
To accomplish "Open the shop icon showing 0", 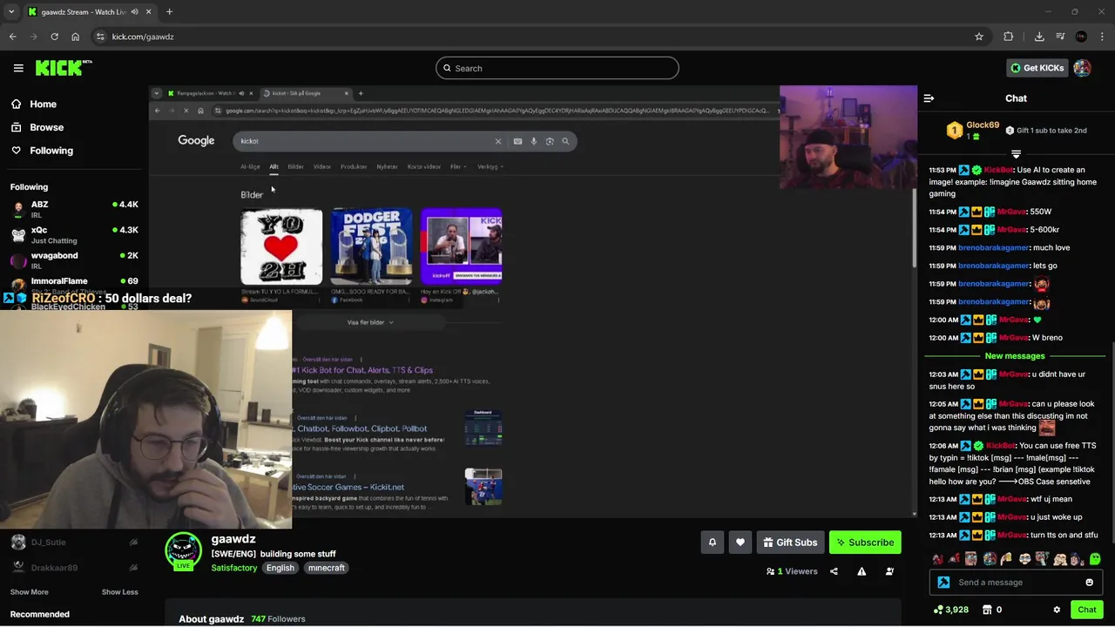I will click(991, 610).
